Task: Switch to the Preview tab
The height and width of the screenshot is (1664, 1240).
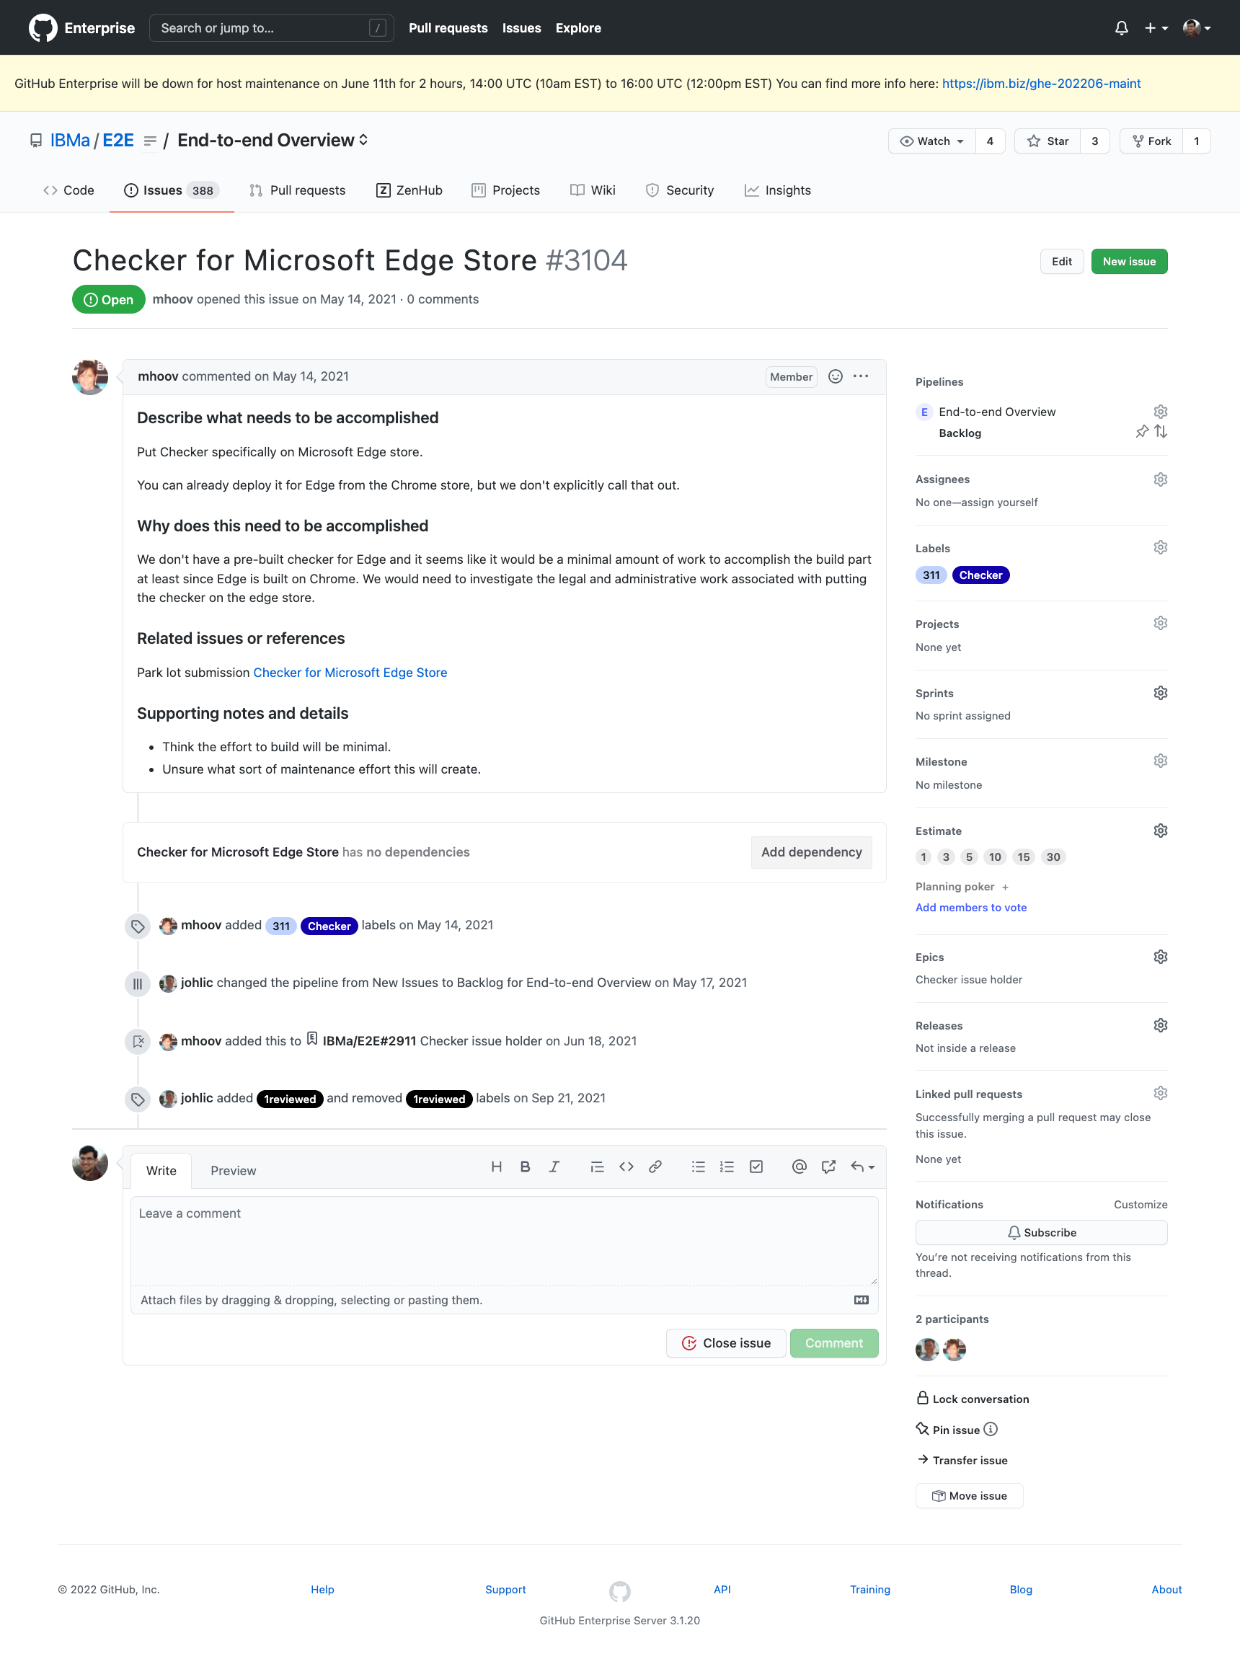Action: point(233,1170)
